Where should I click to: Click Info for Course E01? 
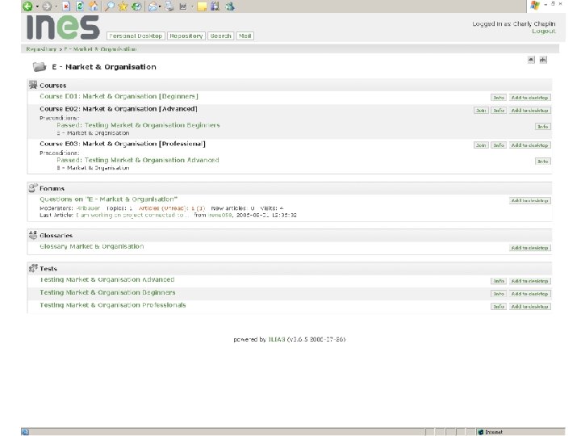(x=499, y=98)
